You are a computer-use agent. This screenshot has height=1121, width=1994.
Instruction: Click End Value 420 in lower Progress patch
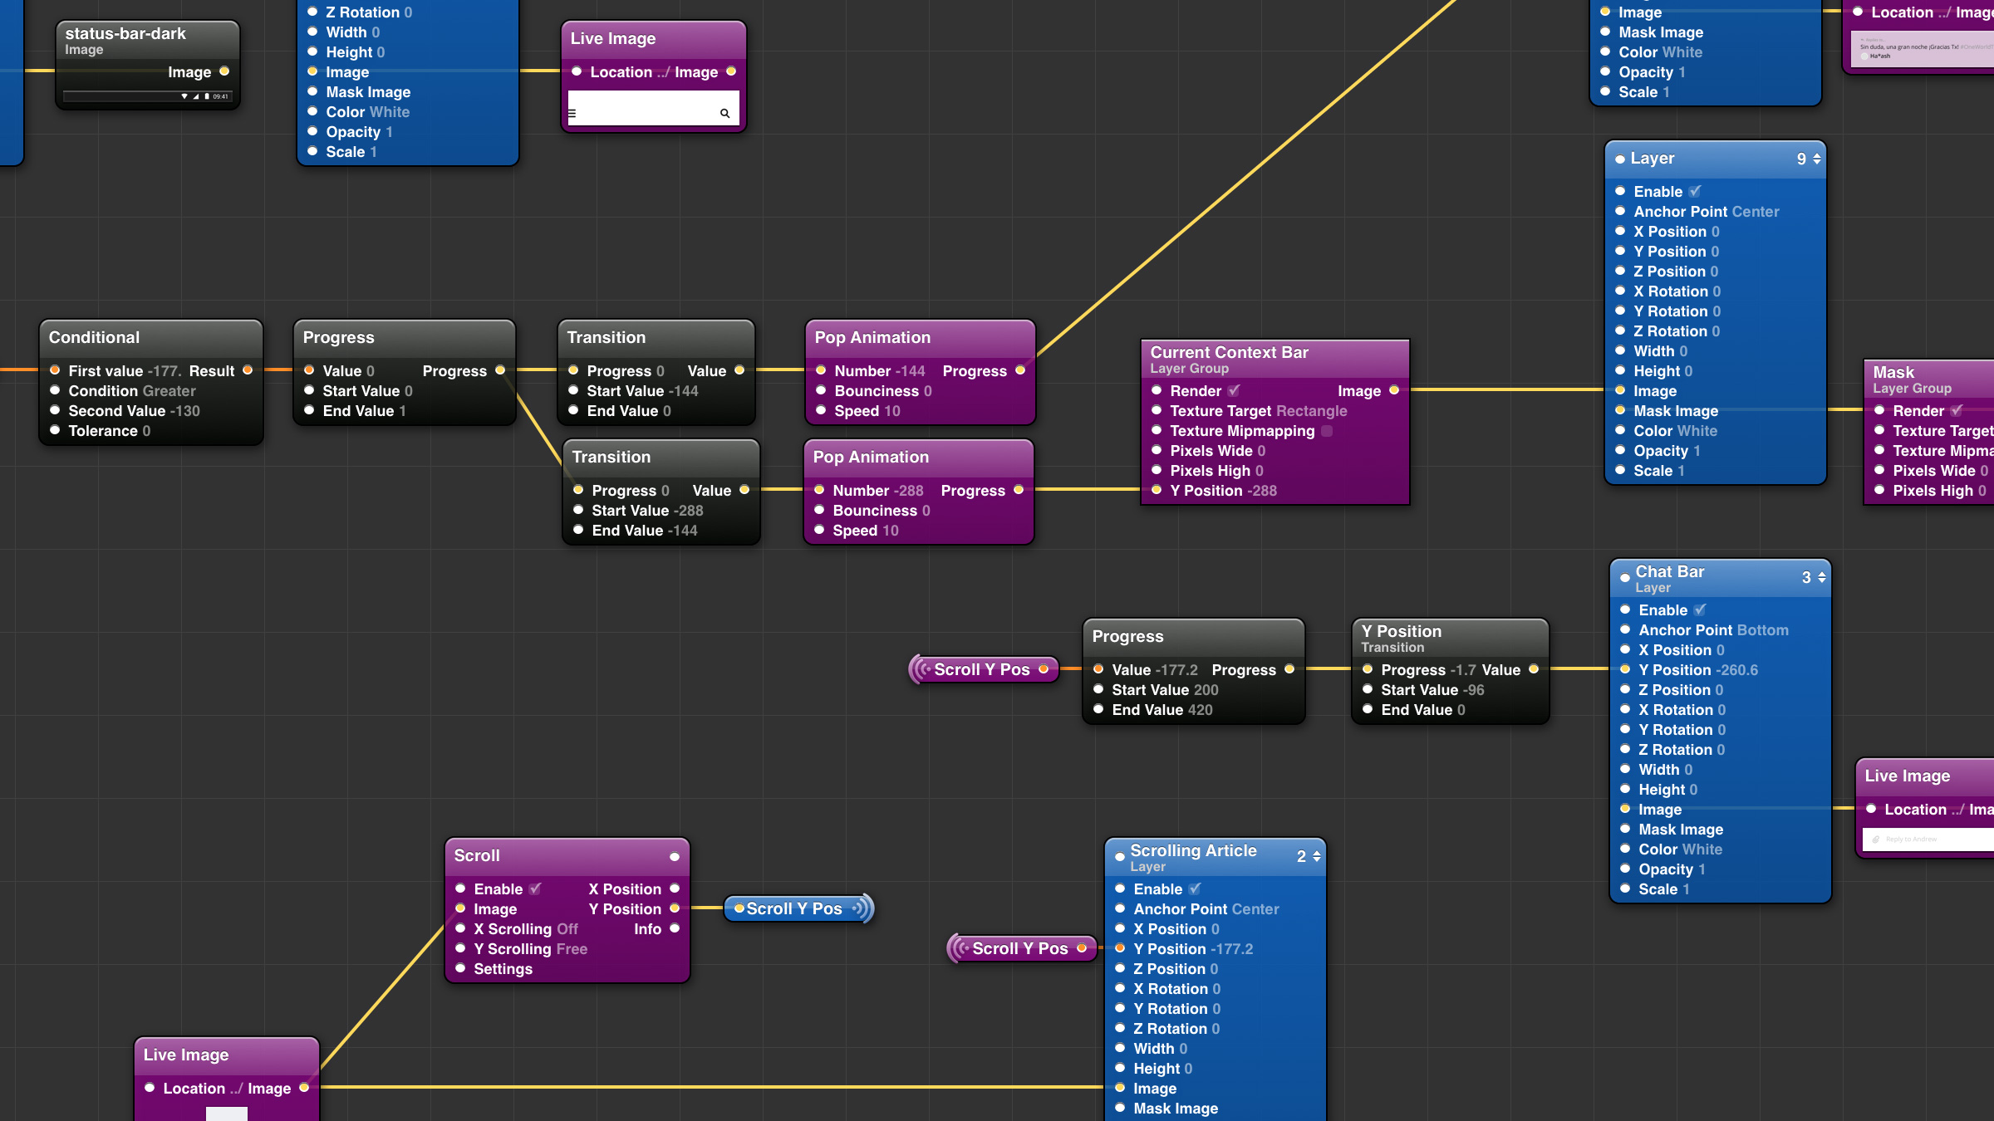point(1162,710)
